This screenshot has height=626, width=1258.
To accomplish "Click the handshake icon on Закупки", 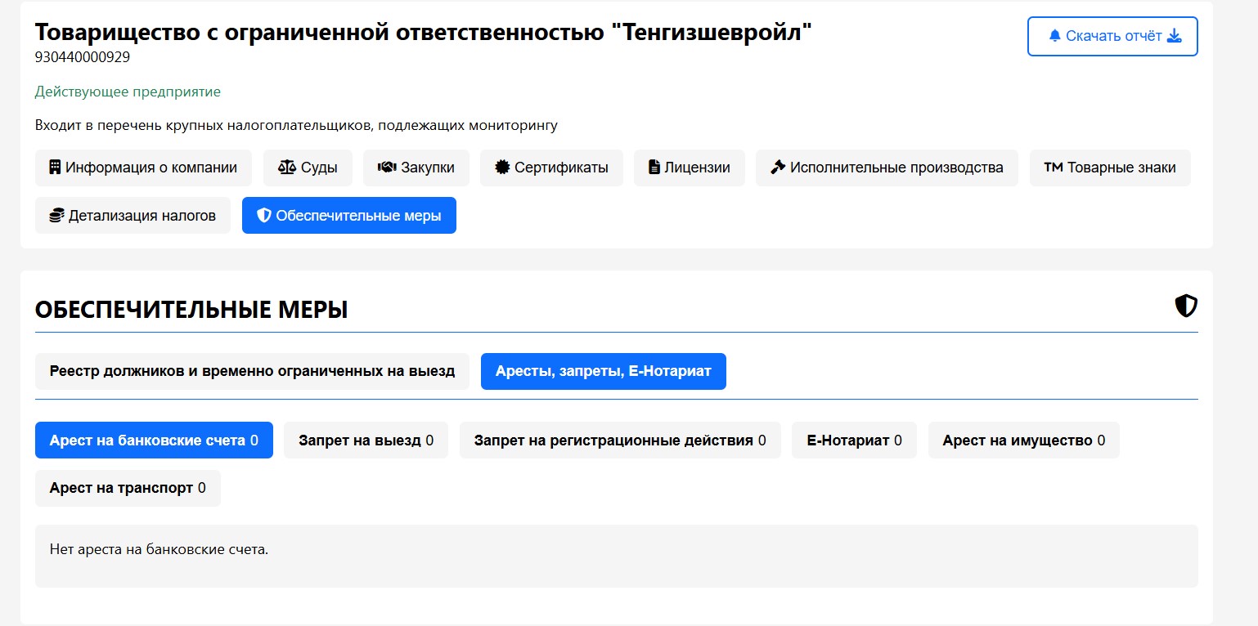I will [x=387, y=168].
